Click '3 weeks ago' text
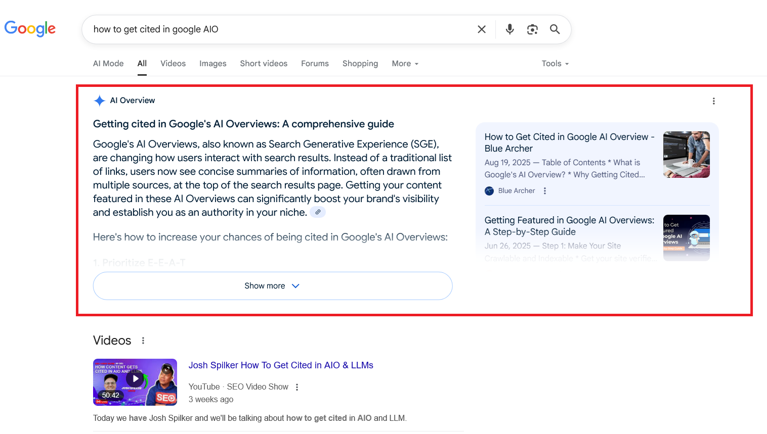This screenshot has height=434, width=767. (211, 400)
